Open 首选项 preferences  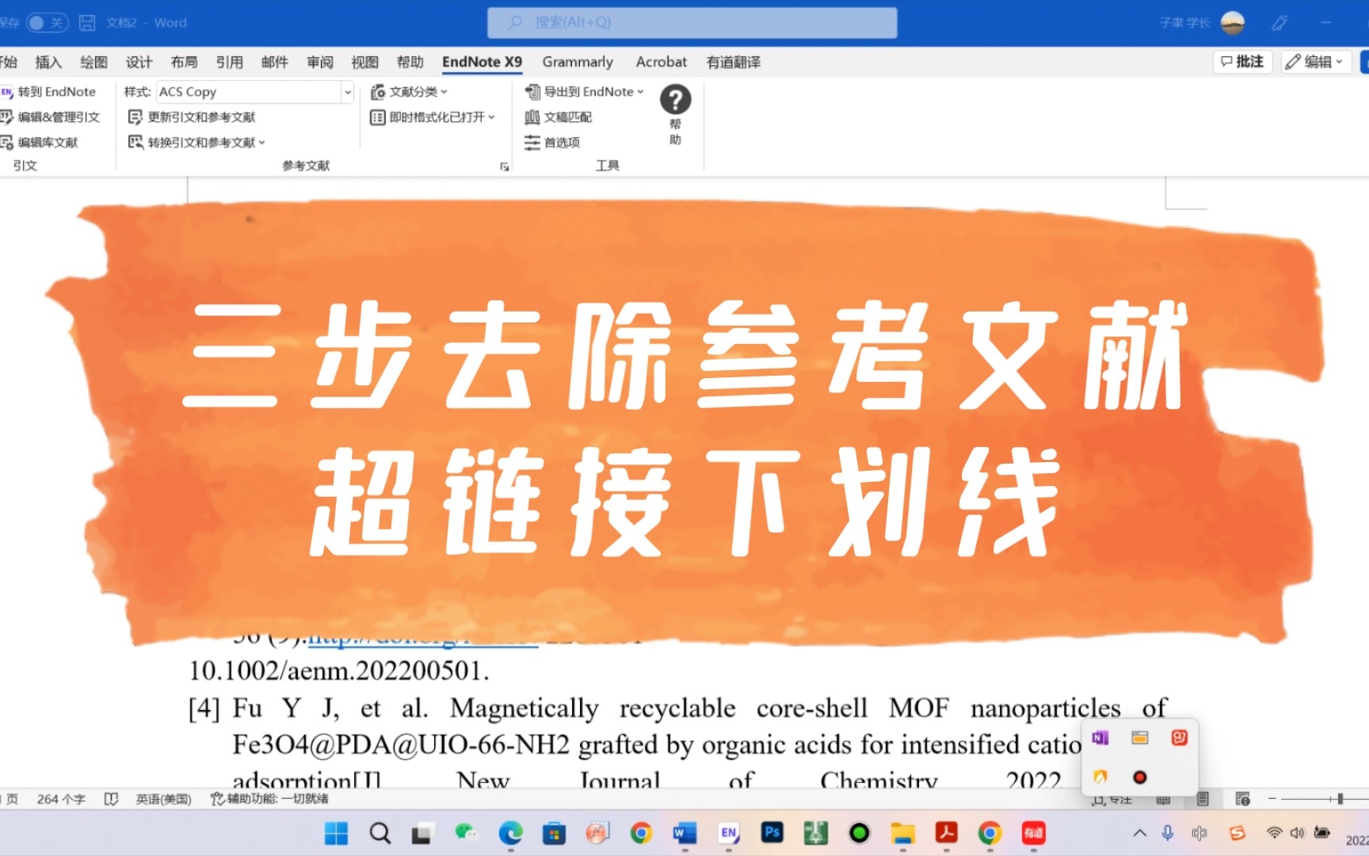point(552,143)
